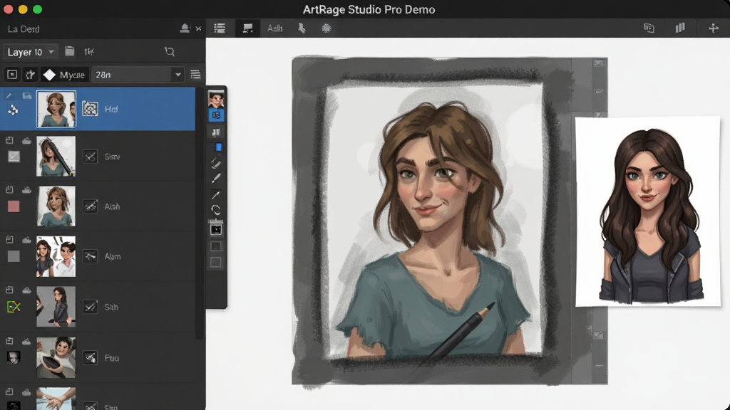
Task: Toggle the lock icon on the Alah layer
Action: (x=9, y=189)
